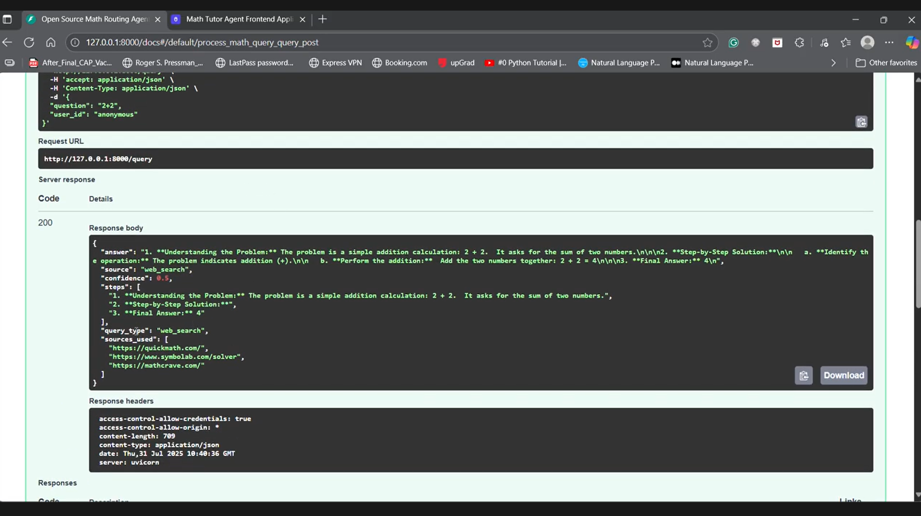Copy the curl command to clipboard
Viewport: 921px width, 516px height.
(x=861, y=122)
